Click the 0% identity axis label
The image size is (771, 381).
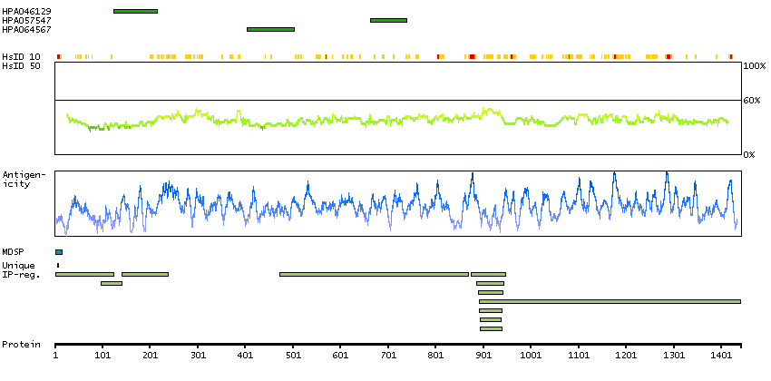click(x=749, y=155)
